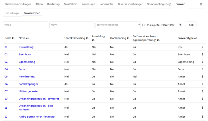
Task: Open row actions for Foreldrepenger
Action: [x=202, y=84]
